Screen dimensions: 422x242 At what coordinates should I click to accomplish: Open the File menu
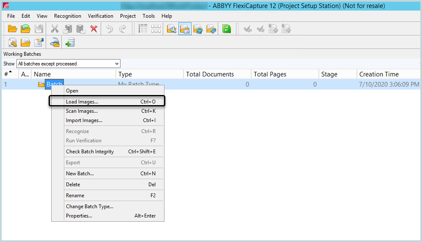pos(11,16)
